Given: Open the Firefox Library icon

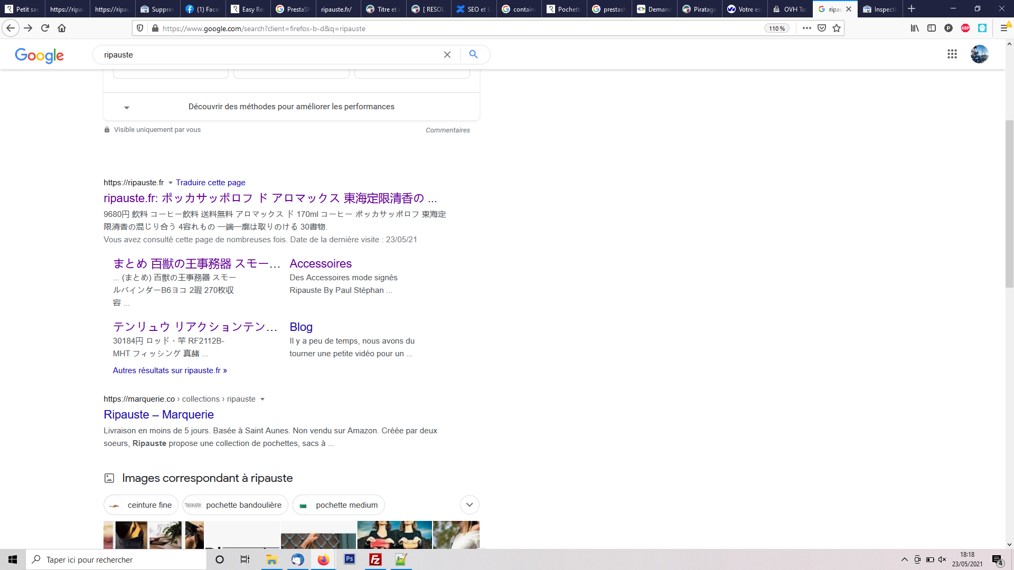Looking at the screenshot, I should click(915, 28).
